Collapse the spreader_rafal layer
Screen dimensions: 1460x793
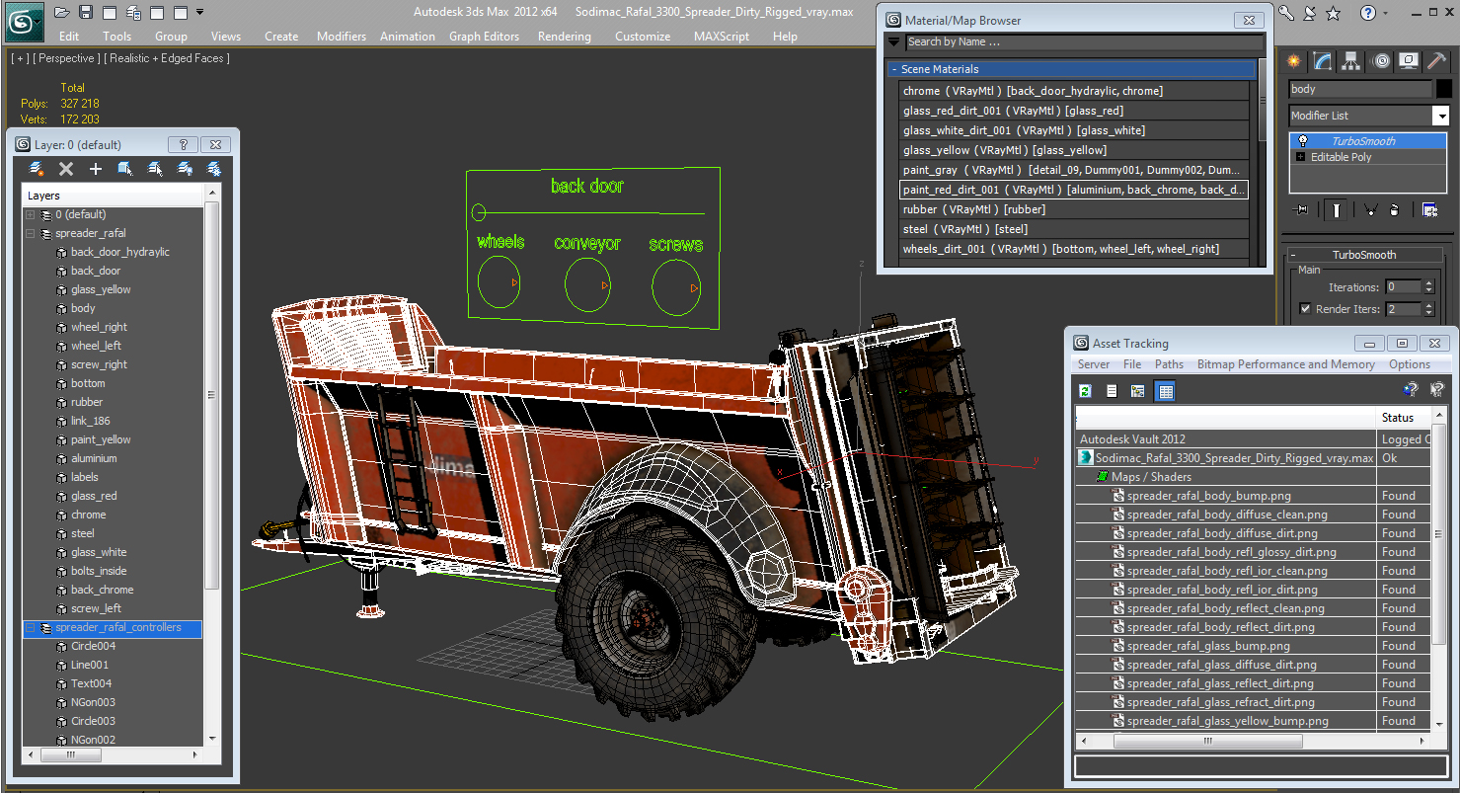[x=31, y=234]
